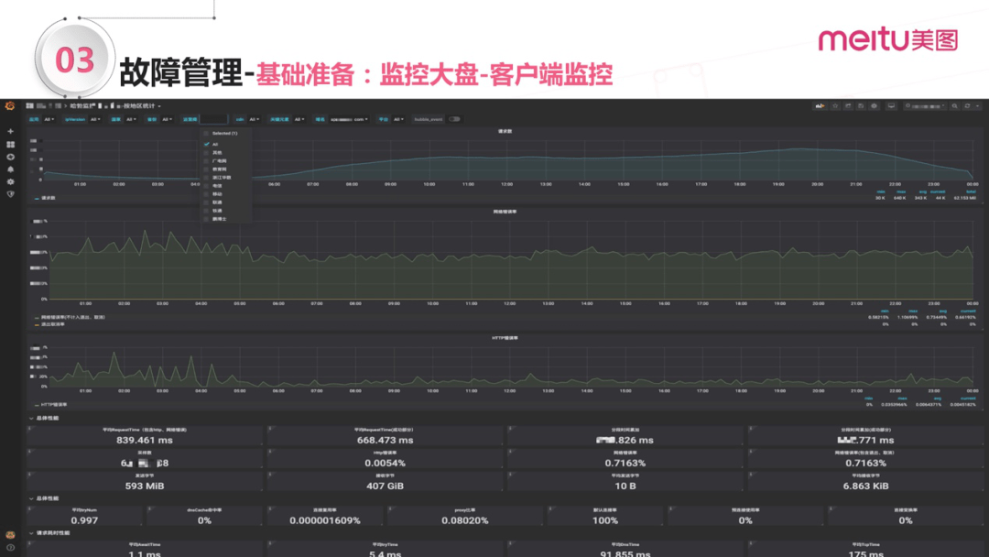Open the 平台 variable All dropdown
The width and height of the screenshot is (989, 557).
click(x=398, y=119)
